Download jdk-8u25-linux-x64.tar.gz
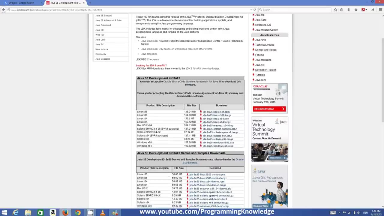This screenshot has height=216, width=384. (x=216, y=122)
